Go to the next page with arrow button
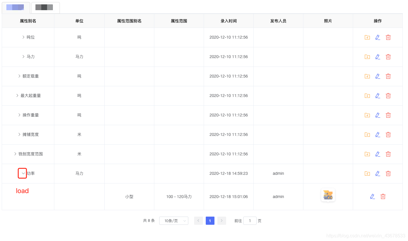Image resolution: width=408 pixels, height=241 pixels. coord(221,221)
